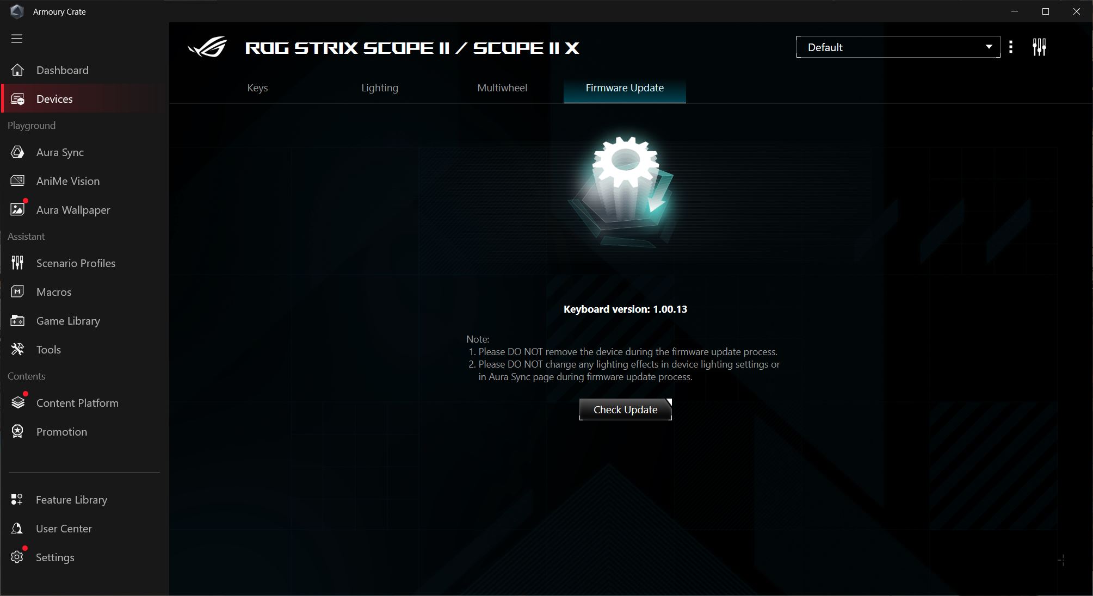The width and height of the screenshot is (1093, 596).
Task: Open the equalizer settings icon at top right
Action: [1039, 47]
